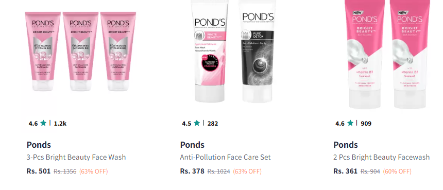
Task: Click the 282 review count
Action: point(213,124)
